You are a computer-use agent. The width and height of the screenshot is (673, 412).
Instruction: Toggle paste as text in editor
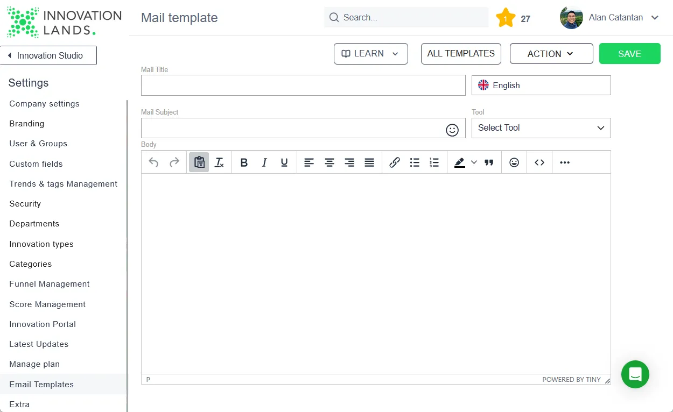point(199,162)
